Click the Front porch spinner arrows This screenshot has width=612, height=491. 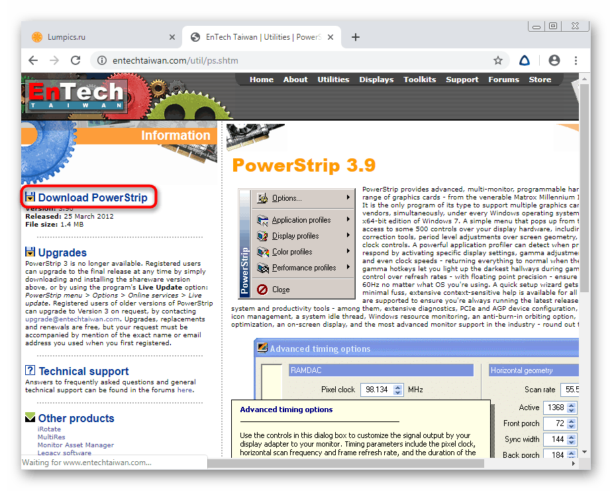572,423
